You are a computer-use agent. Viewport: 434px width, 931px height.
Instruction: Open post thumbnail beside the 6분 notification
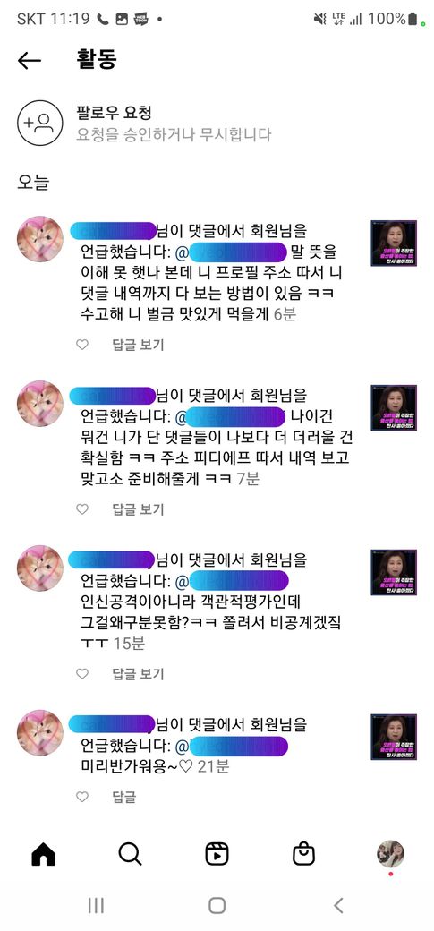tap(394, 243)
